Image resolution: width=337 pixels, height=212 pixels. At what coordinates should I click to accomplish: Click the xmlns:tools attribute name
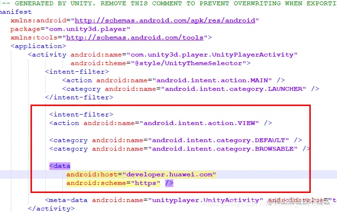coord(34,38)
